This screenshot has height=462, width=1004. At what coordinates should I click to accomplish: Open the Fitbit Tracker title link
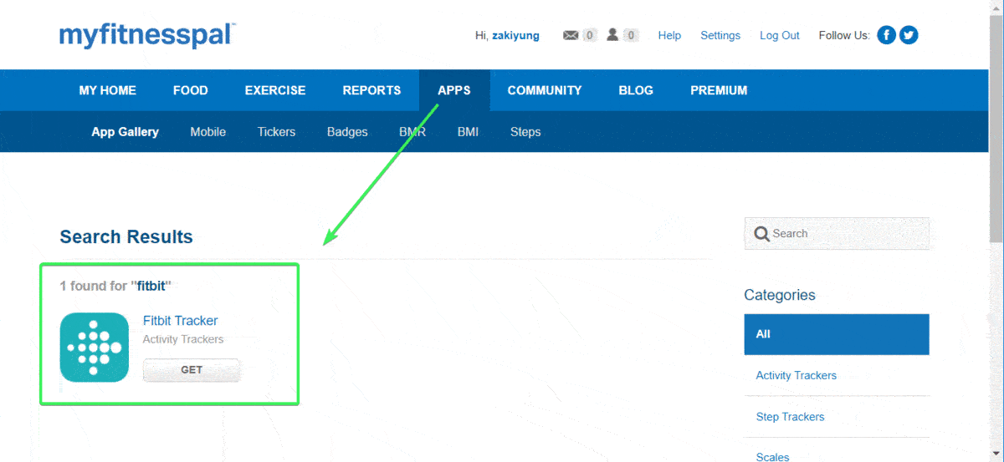point(180,321)
